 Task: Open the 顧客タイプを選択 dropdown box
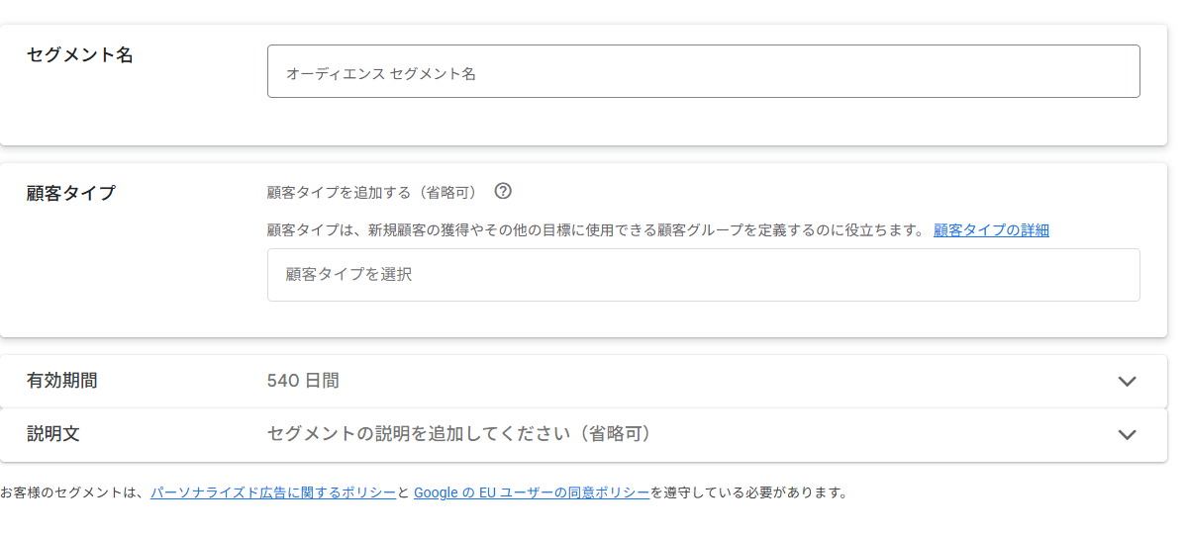pos(703,275)
